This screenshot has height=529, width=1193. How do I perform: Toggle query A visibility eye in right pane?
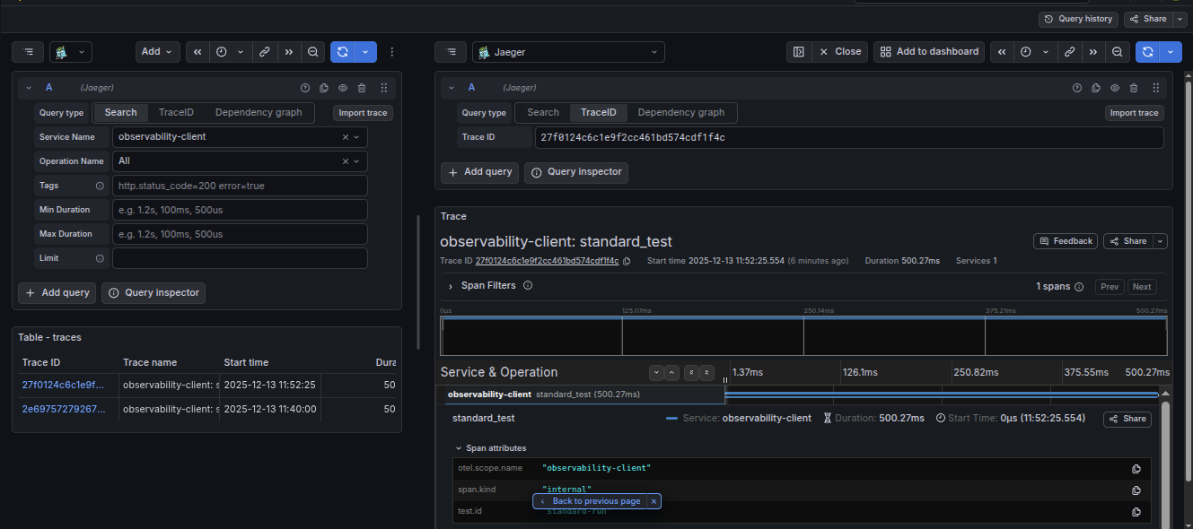(1115, 88)
